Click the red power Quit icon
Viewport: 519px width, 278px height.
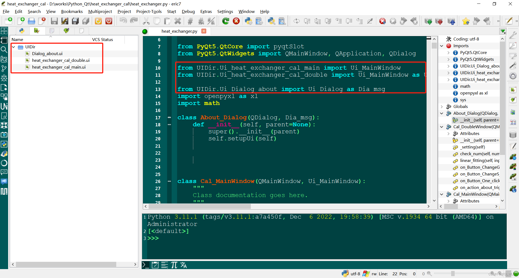[109, 21]
